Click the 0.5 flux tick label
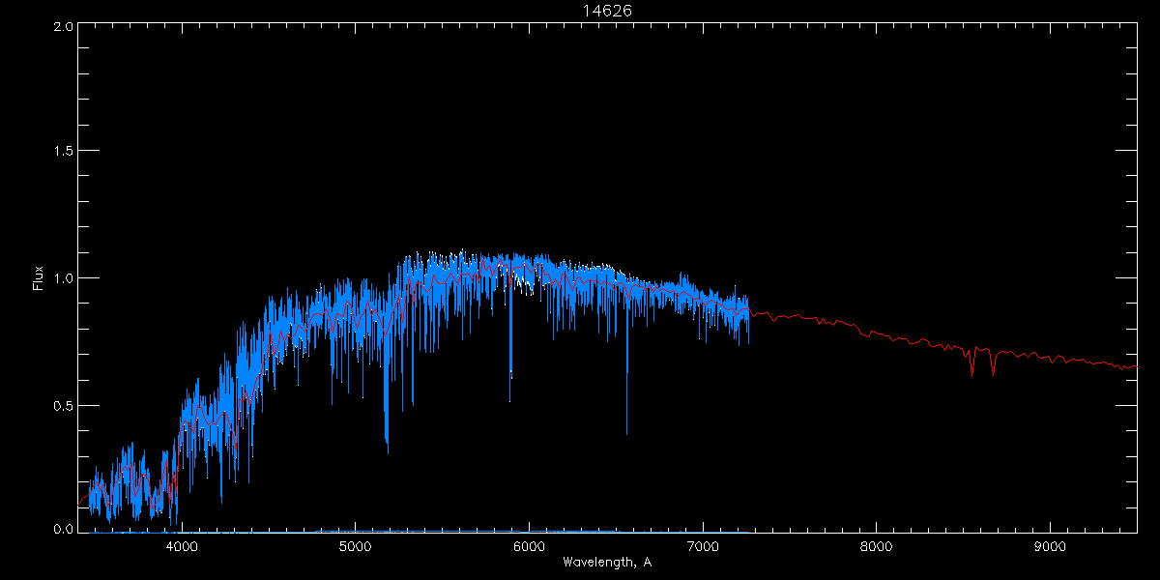Viewport: 1160px width, 580px height. [62, 405]
